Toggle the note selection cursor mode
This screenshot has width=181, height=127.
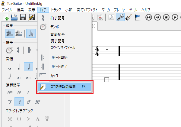tap(31, 34)
